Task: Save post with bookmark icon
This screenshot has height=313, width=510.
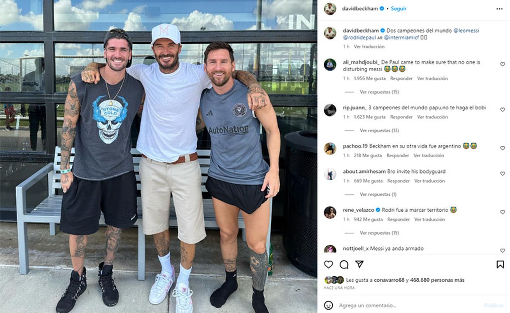Action: tap(500, 264)
